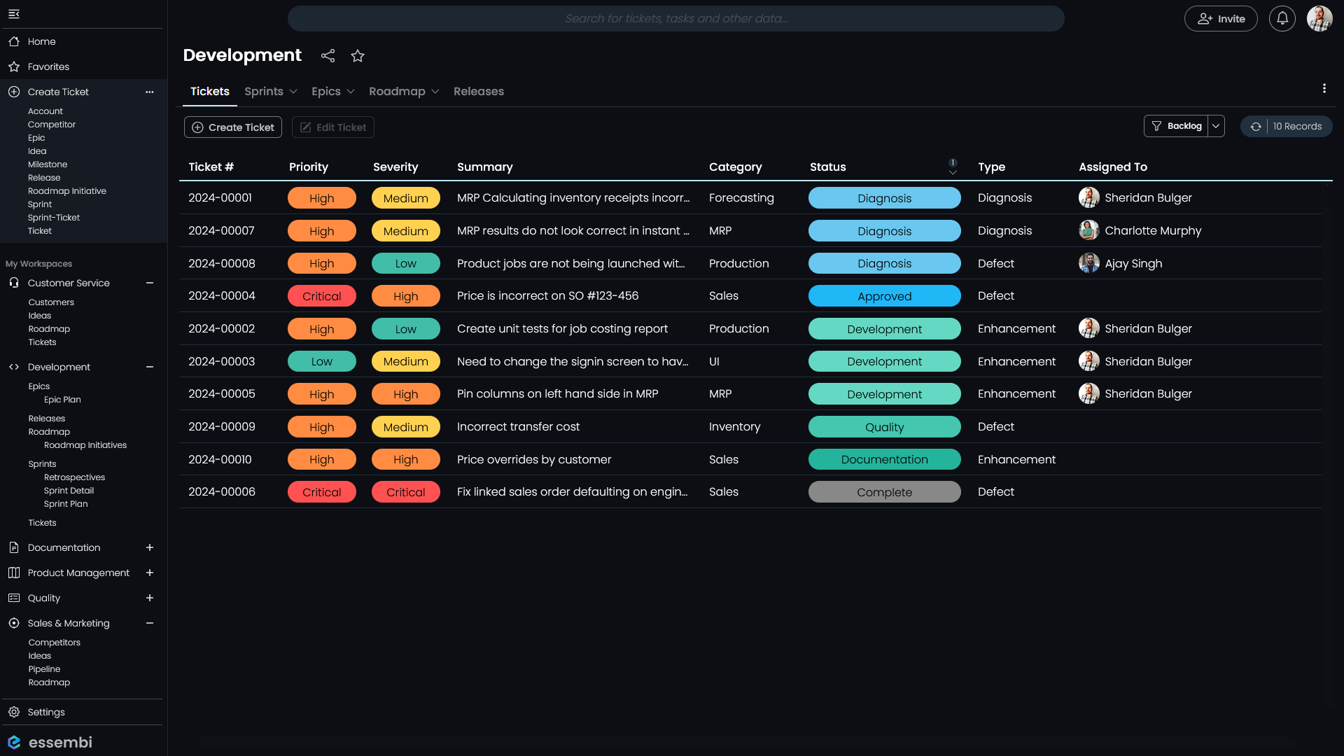Open user profile avatar in top right
Image resolution: width=1344 pixels, height=756 pixels.
1319,19
